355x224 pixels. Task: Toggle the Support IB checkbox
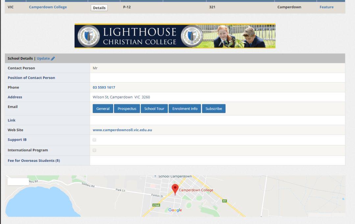pos(94,140)
